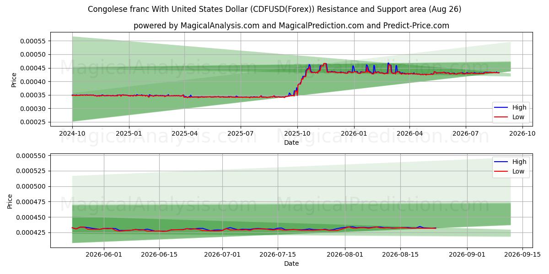
Task: Click the bottom chart 'Date' axis label
Action: [291, 263]
